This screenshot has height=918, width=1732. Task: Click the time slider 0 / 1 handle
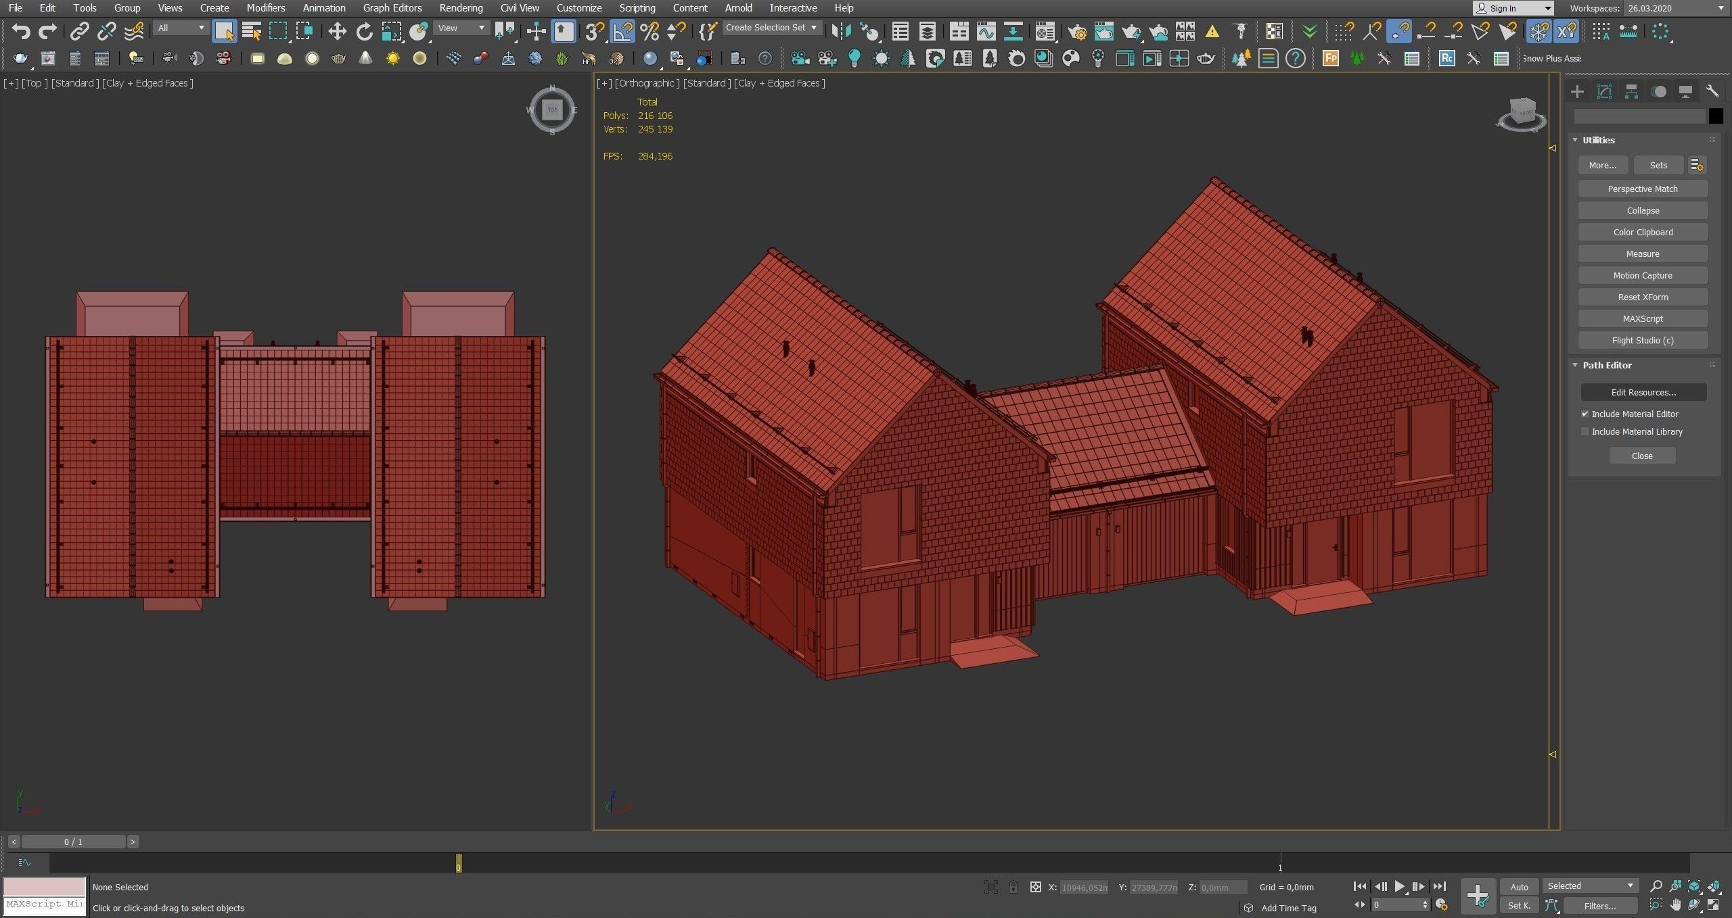73,842
